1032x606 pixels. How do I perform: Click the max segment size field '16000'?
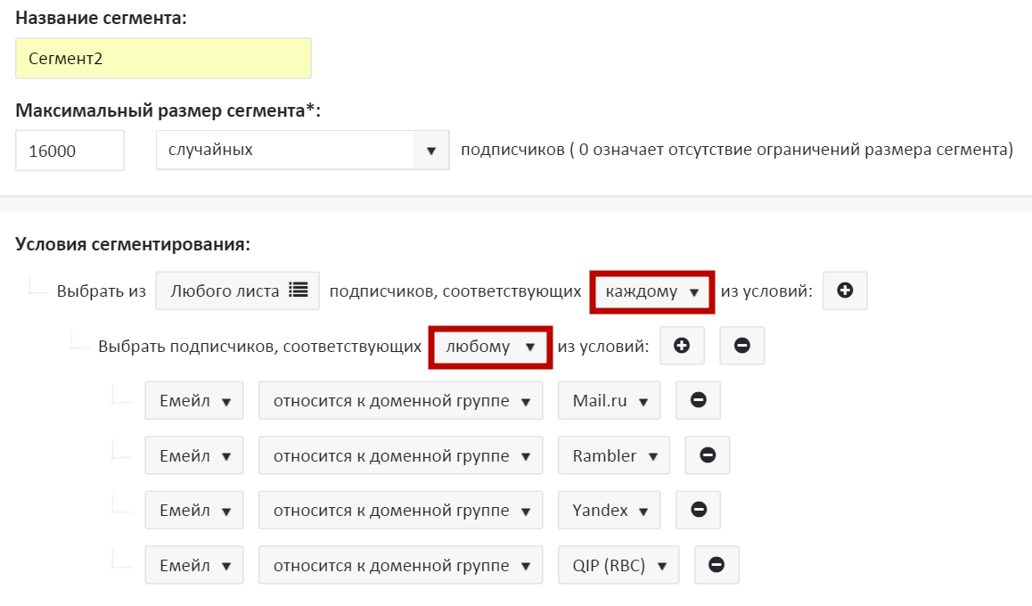click(x=70, y=151)
